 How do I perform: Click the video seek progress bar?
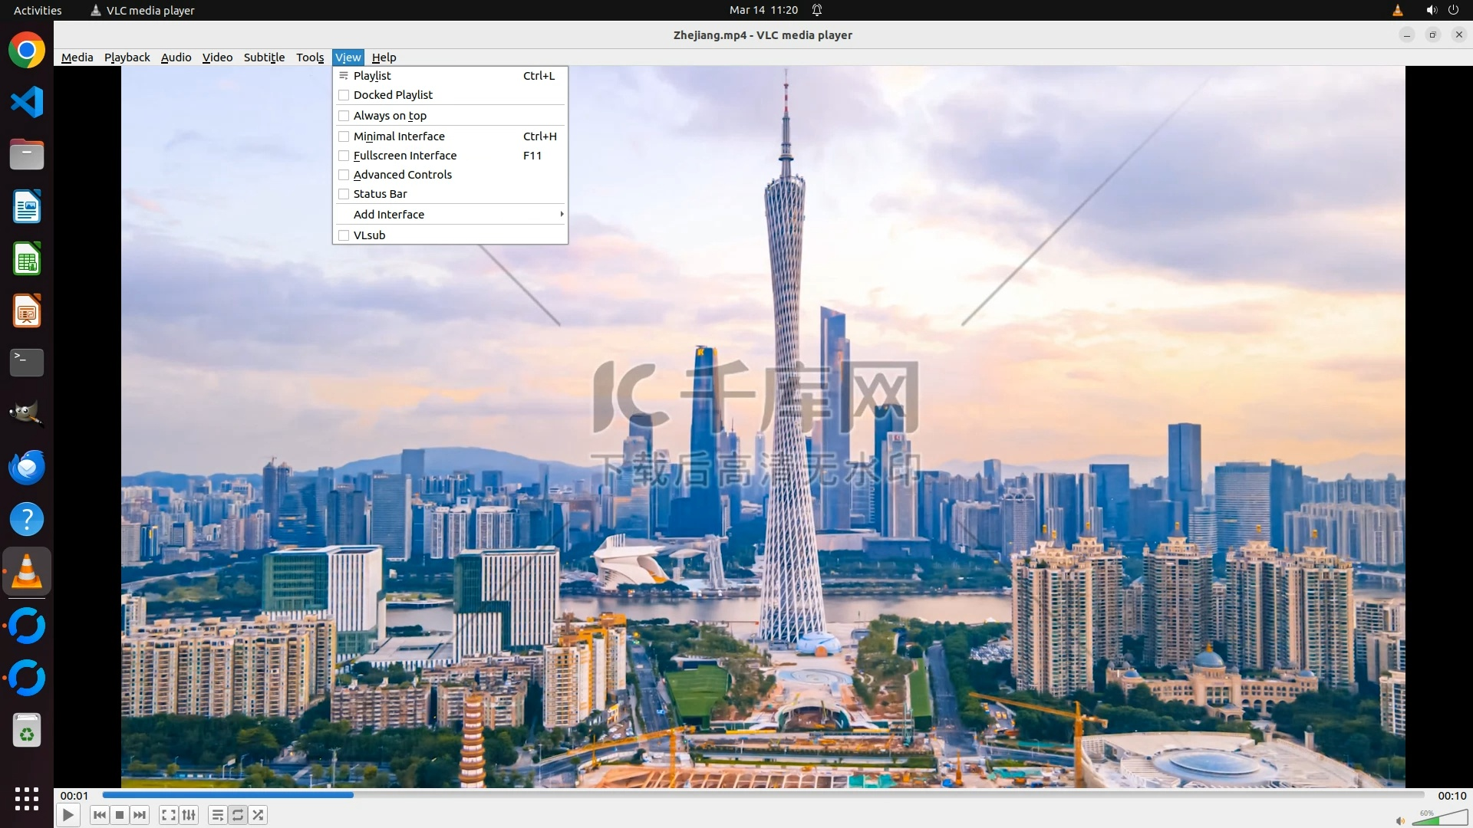click(x=763, y=795)
